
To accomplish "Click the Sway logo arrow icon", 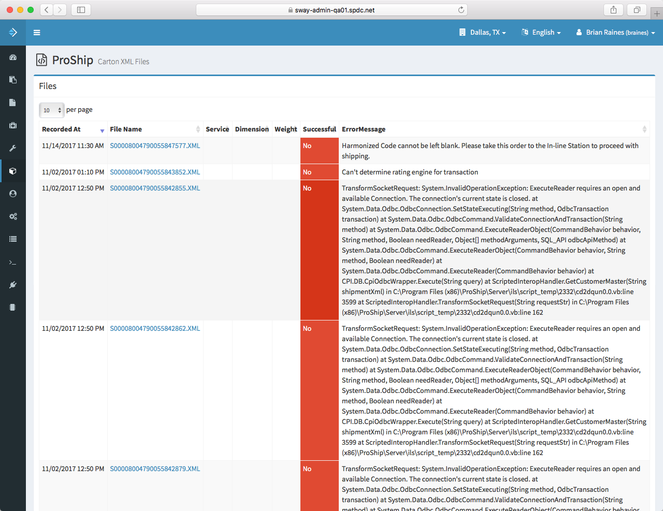I will click(x=13, y=33).
